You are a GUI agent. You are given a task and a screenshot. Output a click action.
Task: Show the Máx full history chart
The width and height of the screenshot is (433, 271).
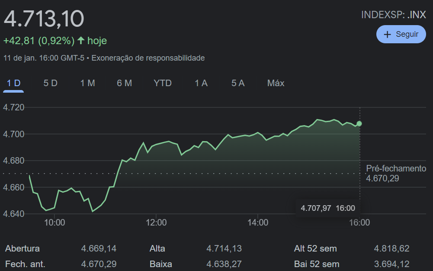tap(276, 83)
